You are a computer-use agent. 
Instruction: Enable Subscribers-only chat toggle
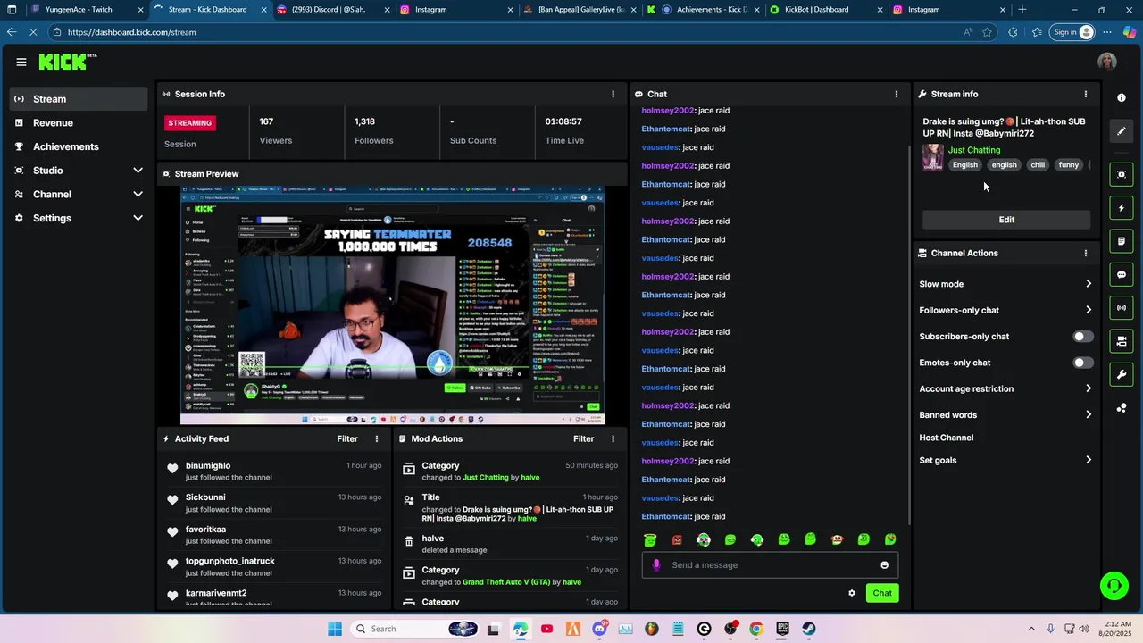1082,337
